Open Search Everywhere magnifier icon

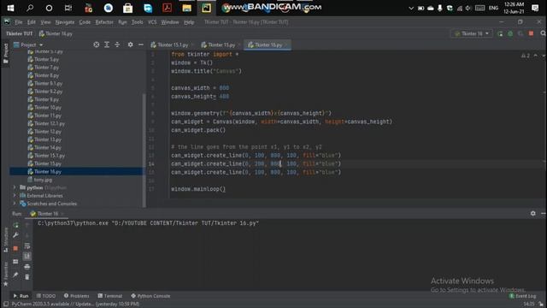tap(543, 33)
